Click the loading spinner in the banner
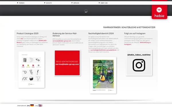The image size is (172, 107). tap(86, 11)
